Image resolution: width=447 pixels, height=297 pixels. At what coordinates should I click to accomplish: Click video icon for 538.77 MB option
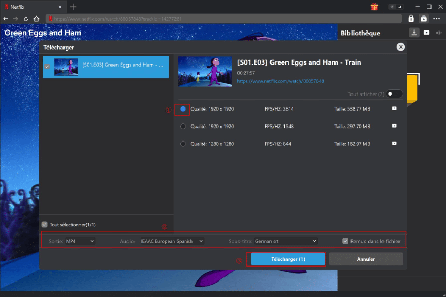coord(394,109)
